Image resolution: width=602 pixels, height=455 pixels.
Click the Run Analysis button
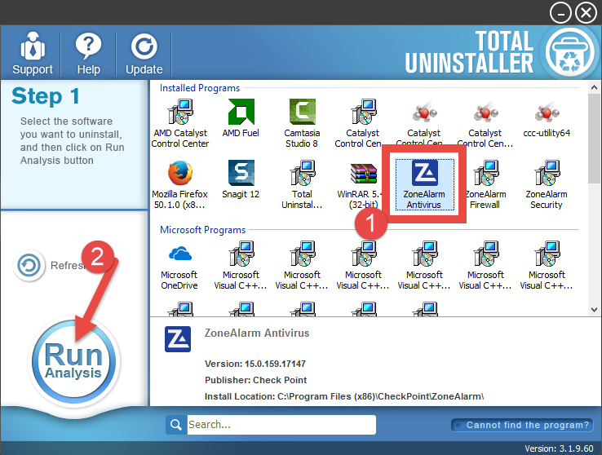73,361
